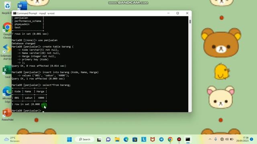The height and width of the screenshot is (144, 257).
Task: Click the MariaDB prompt input cursor line
Action: tap(28, 110)
